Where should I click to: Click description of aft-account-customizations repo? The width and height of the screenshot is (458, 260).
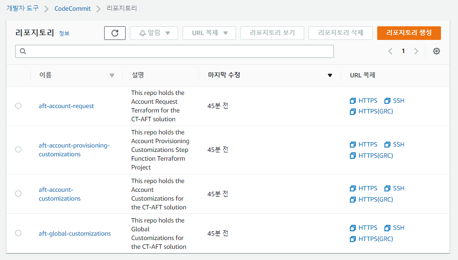click(159, 194)
